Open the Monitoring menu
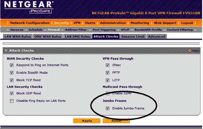The image size is (203, 129). pyautogui.click(x=140, y=23)
